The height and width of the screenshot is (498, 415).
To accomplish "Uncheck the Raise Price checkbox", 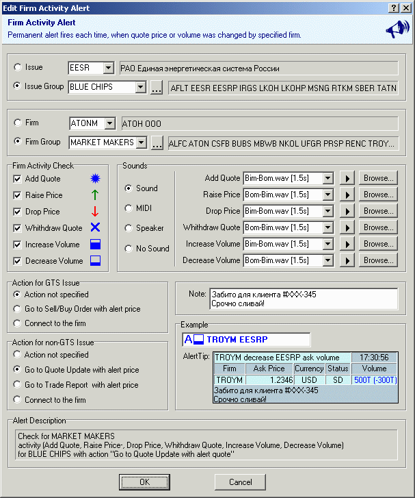I will pyautogui.click(x=18, y=195).
